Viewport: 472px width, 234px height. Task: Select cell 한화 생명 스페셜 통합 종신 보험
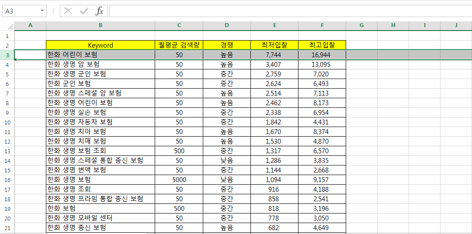[x=101, y=160]
